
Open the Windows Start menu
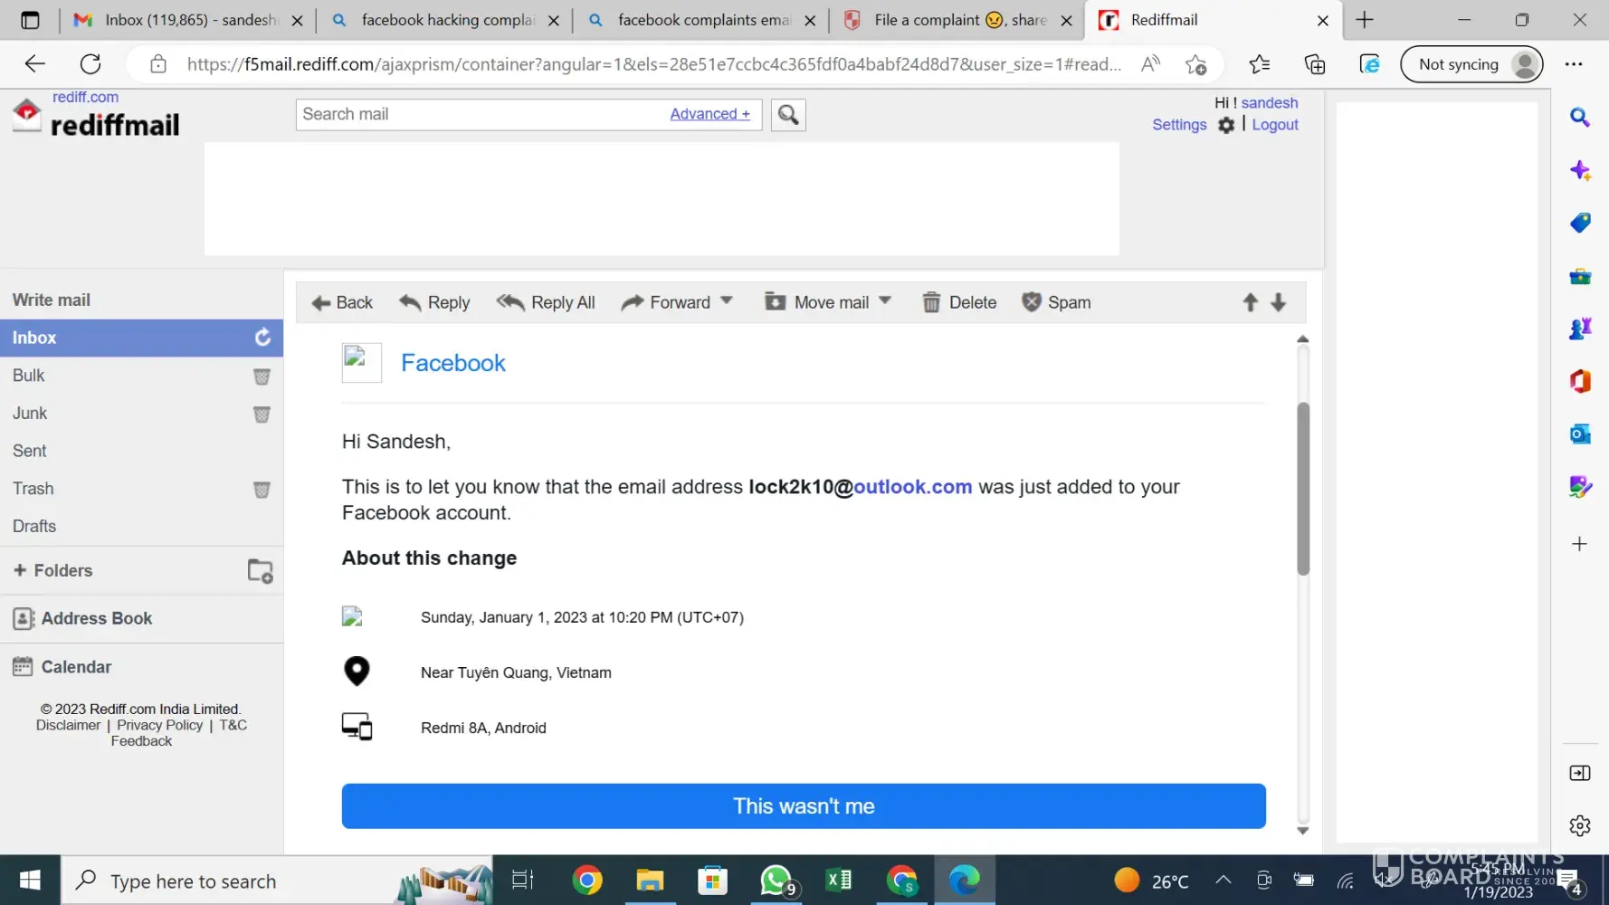coord(30,881)
